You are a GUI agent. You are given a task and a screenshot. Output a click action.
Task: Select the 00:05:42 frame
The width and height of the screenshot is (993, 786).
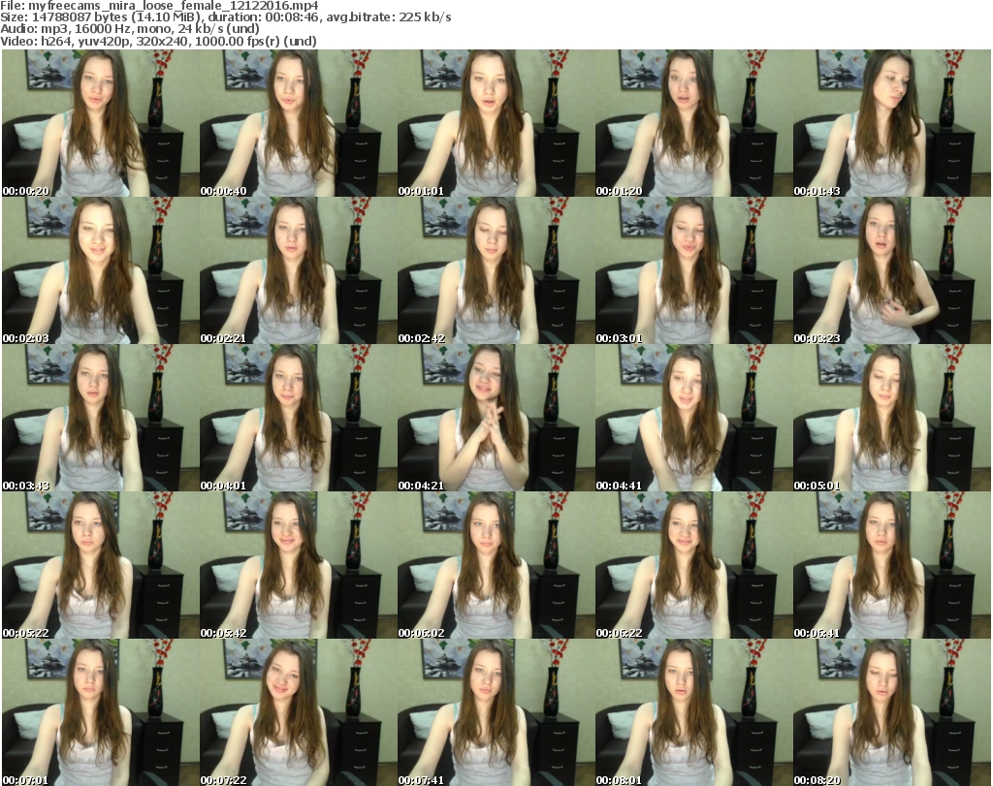pos(298,566)
